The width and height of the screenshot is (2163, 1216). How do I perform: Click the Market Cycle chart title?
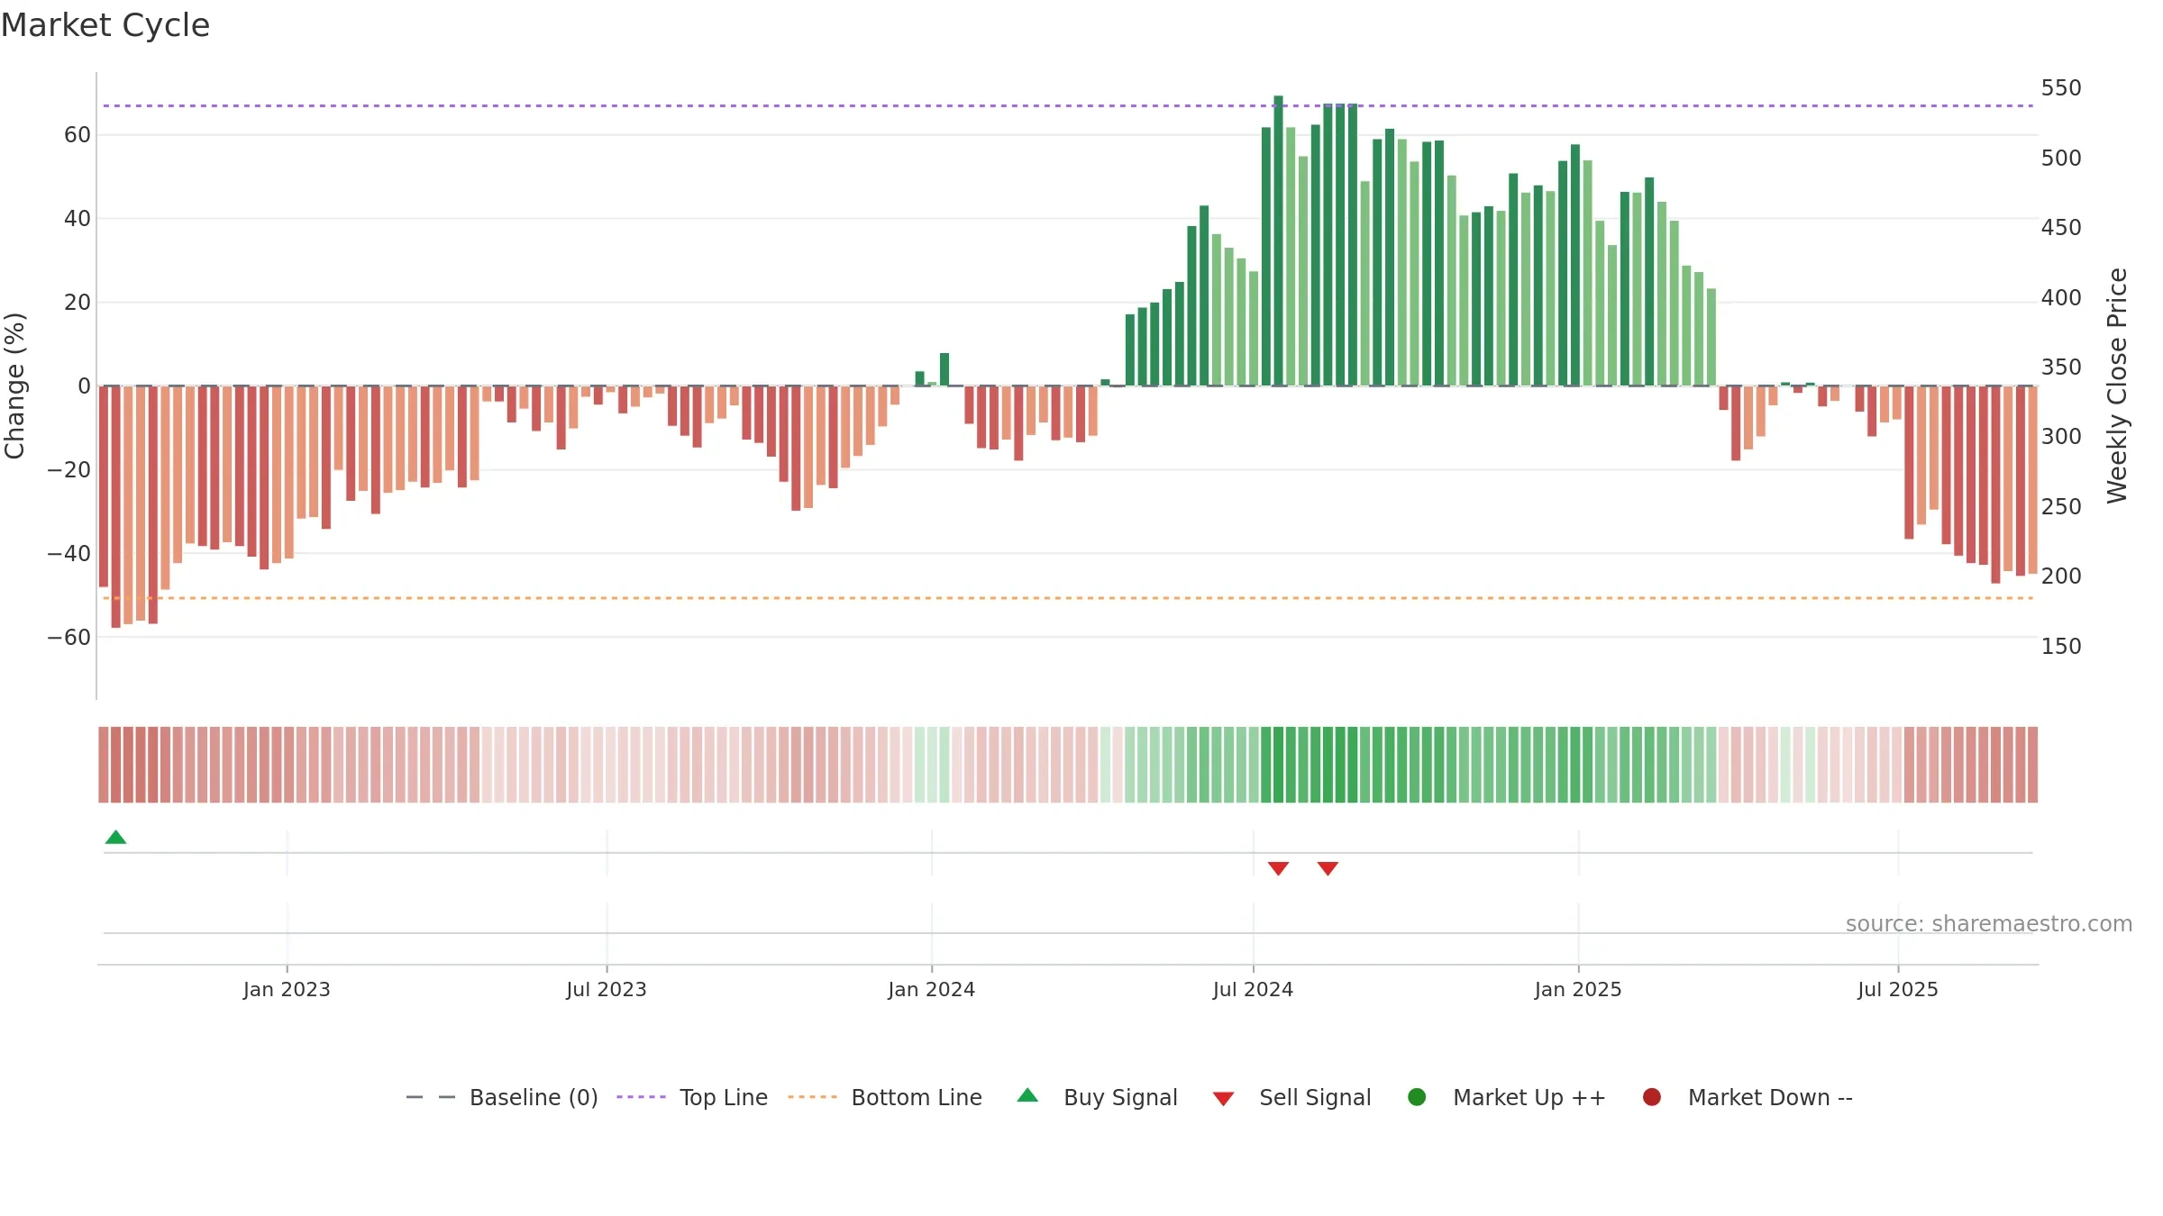(x=105, y=25)
